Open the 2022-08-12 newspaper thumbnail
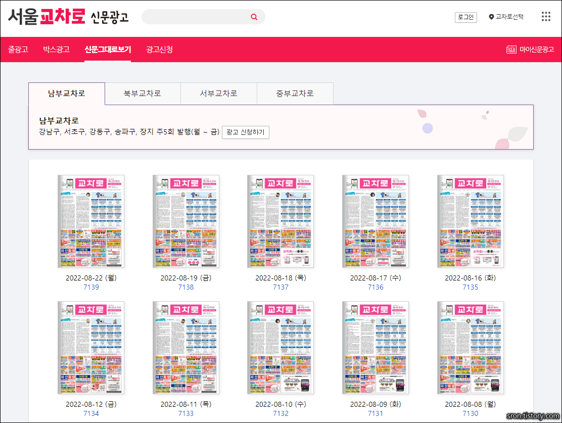The width and height of the screenshot is (562, 423). point(91,347)
